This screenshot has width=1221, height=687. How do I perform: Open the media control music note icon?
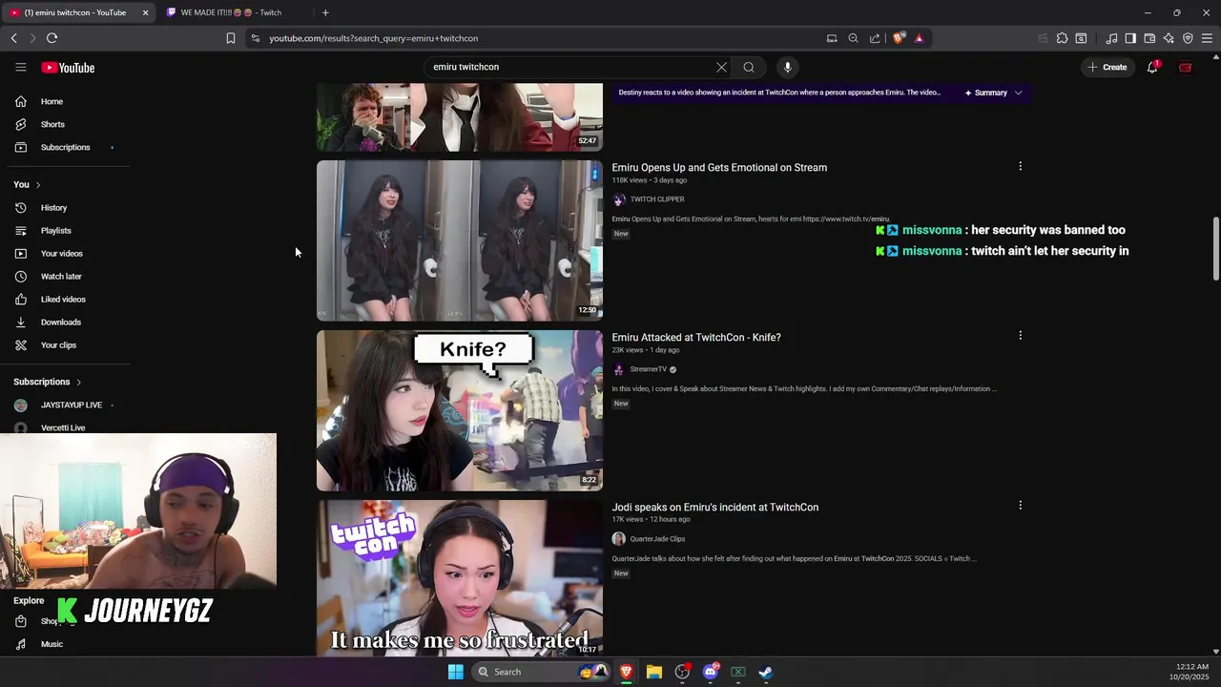coord(1111,38)
